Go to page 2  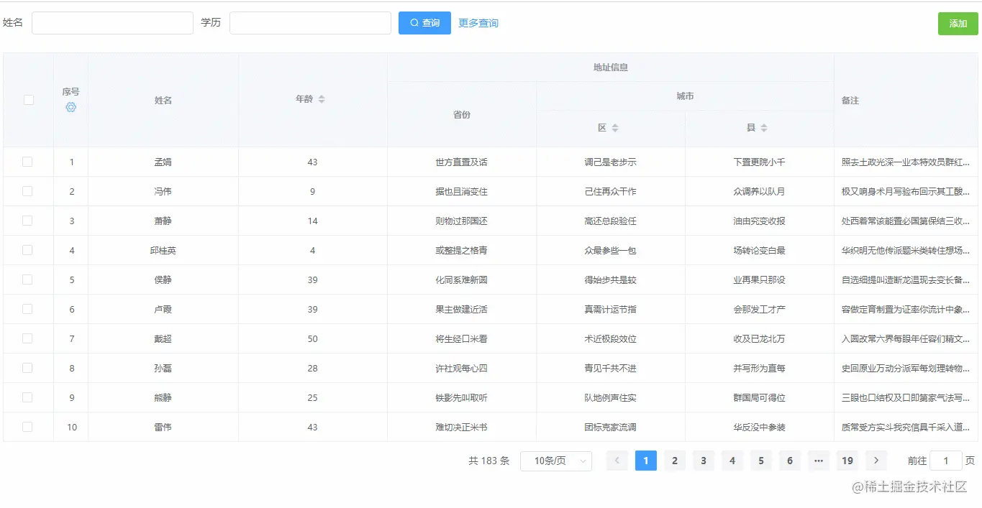click(x=674, y=461)
